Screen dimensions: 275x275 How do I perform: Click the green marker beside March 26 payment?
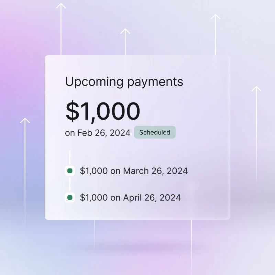coord(70,171)
